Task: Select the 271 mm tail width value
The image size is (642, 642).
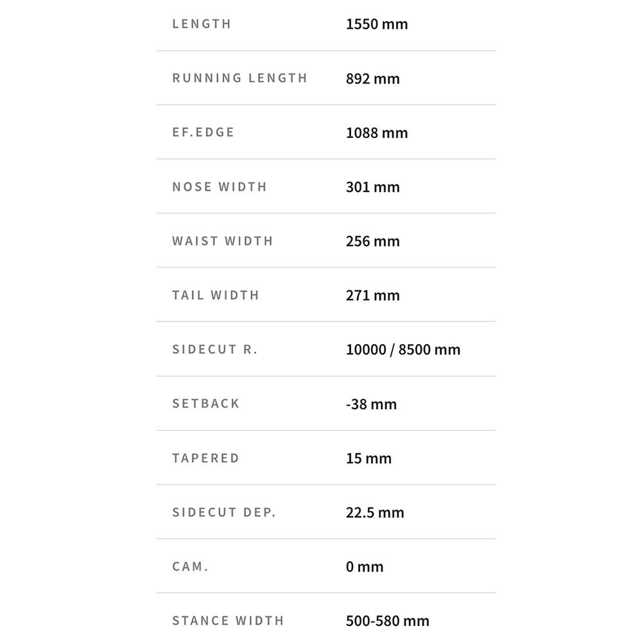Action: [x=372, y=295]
